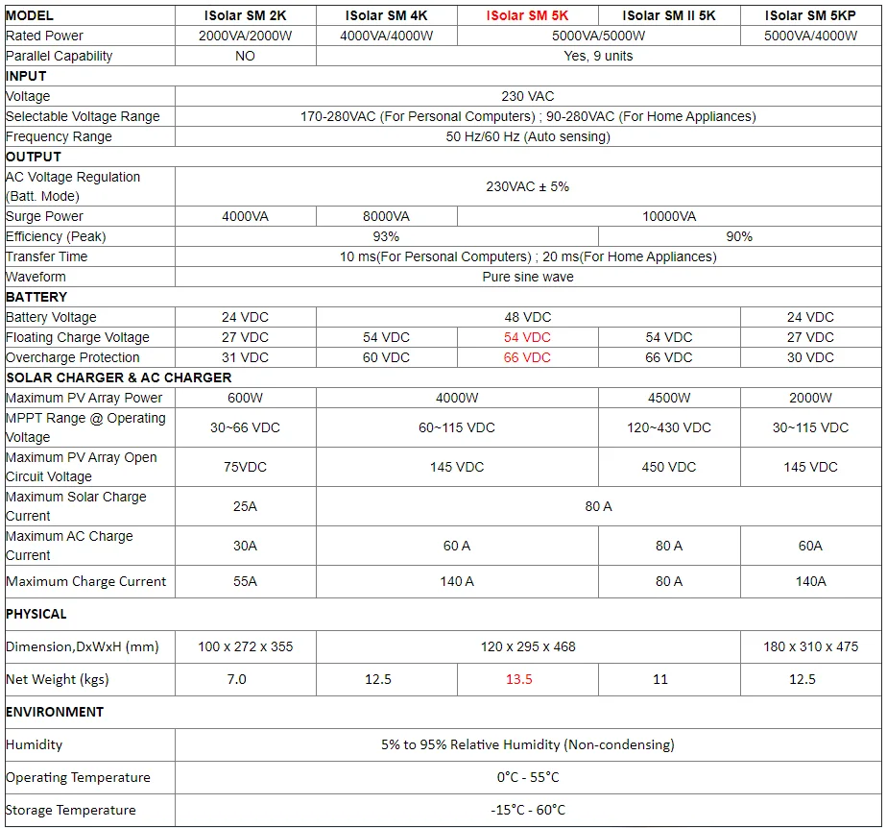Click the ENVIRONMENT section heading
This screenshot has height=828, width=887.
coord(55,712)
